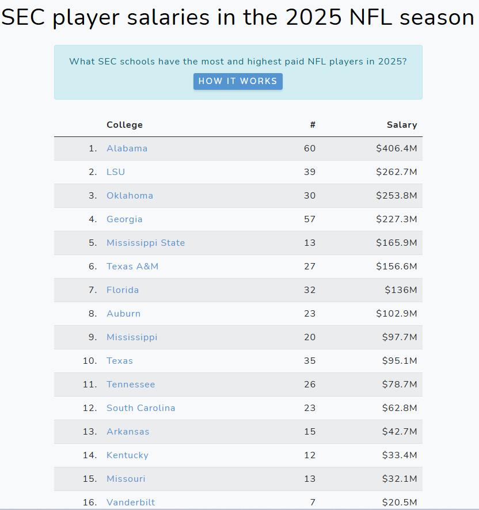Follow the Tennessee link
Screen dimensions: 479x510
click(131, 384)
